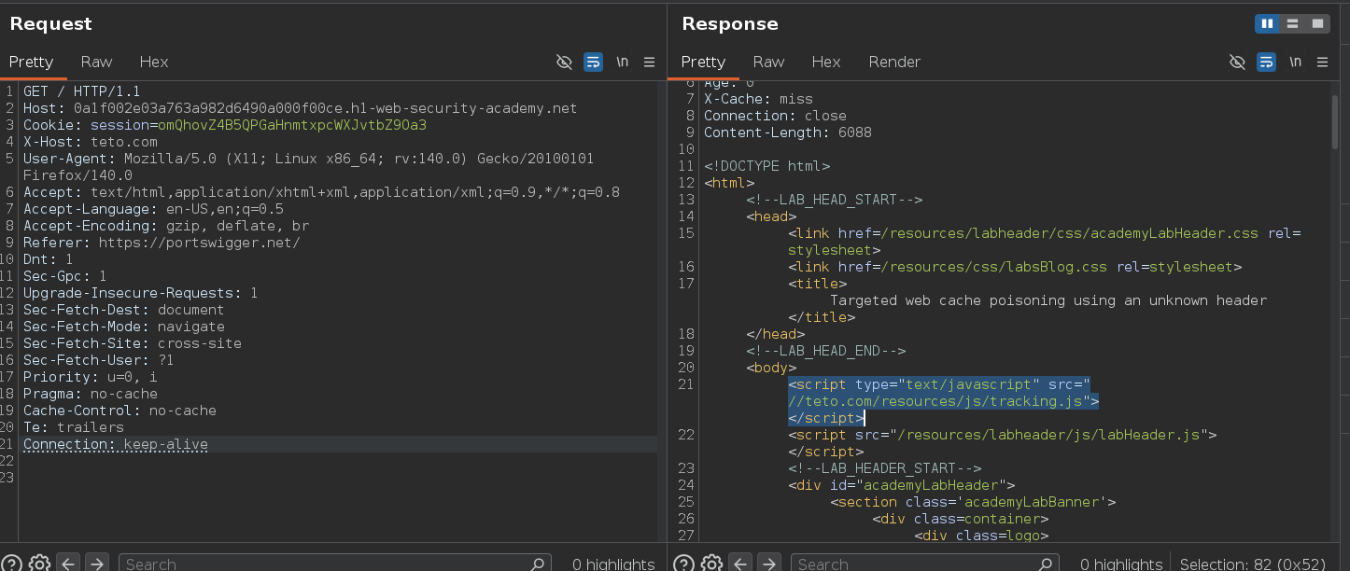This screenshot has height=571, width=1350.
Task: Click the 'X-Host: teto.com' header line
Action: coord(91,142)
